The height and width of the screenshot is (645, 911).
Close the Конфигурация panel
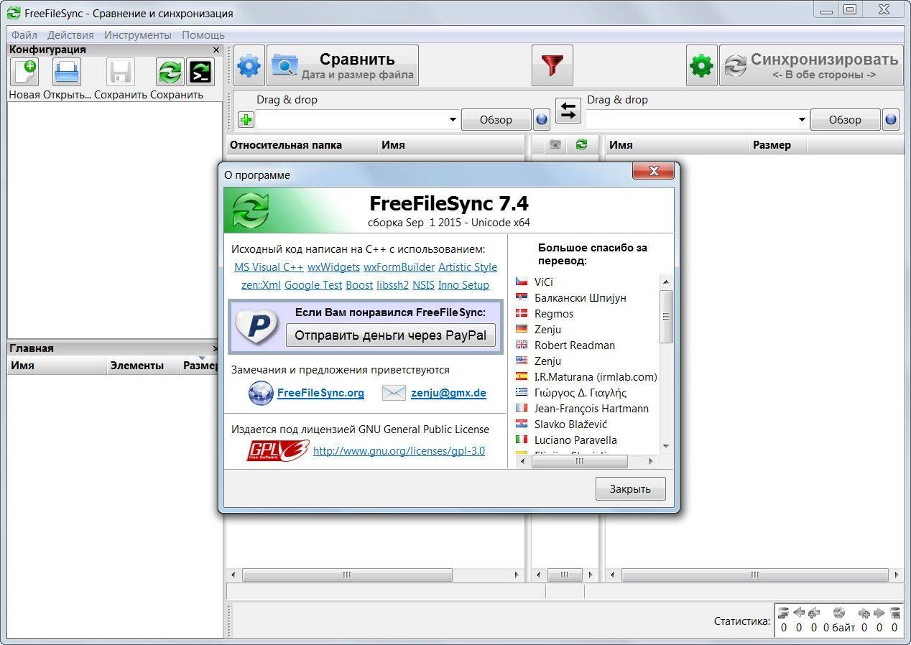[x=216, y=50]
